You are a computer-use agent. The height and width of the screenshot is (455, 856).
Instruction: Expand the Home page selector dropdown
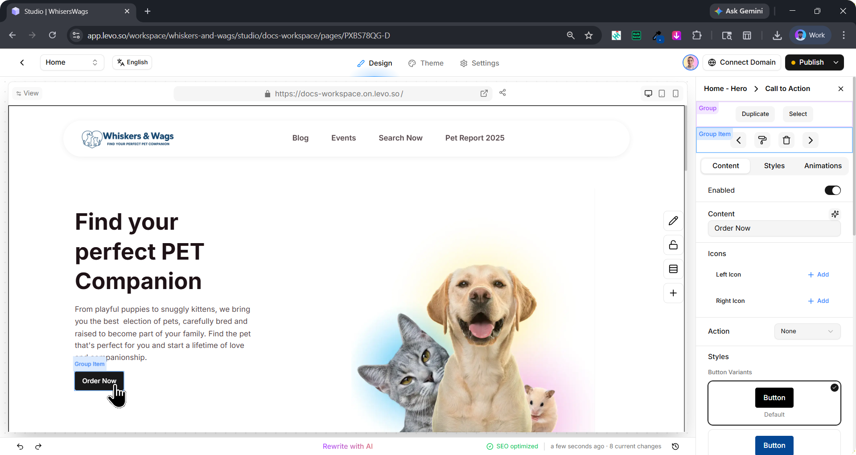[x=72, y=62]
